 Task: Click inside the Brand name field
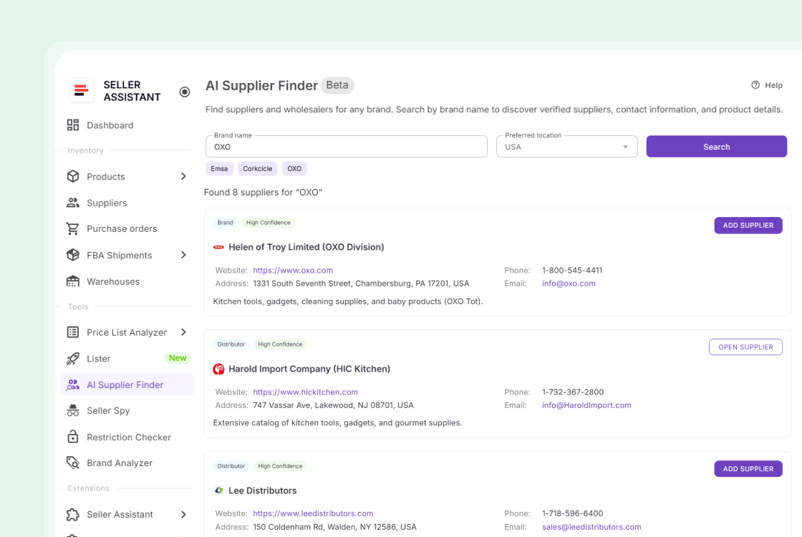click(x=347, y=146)
